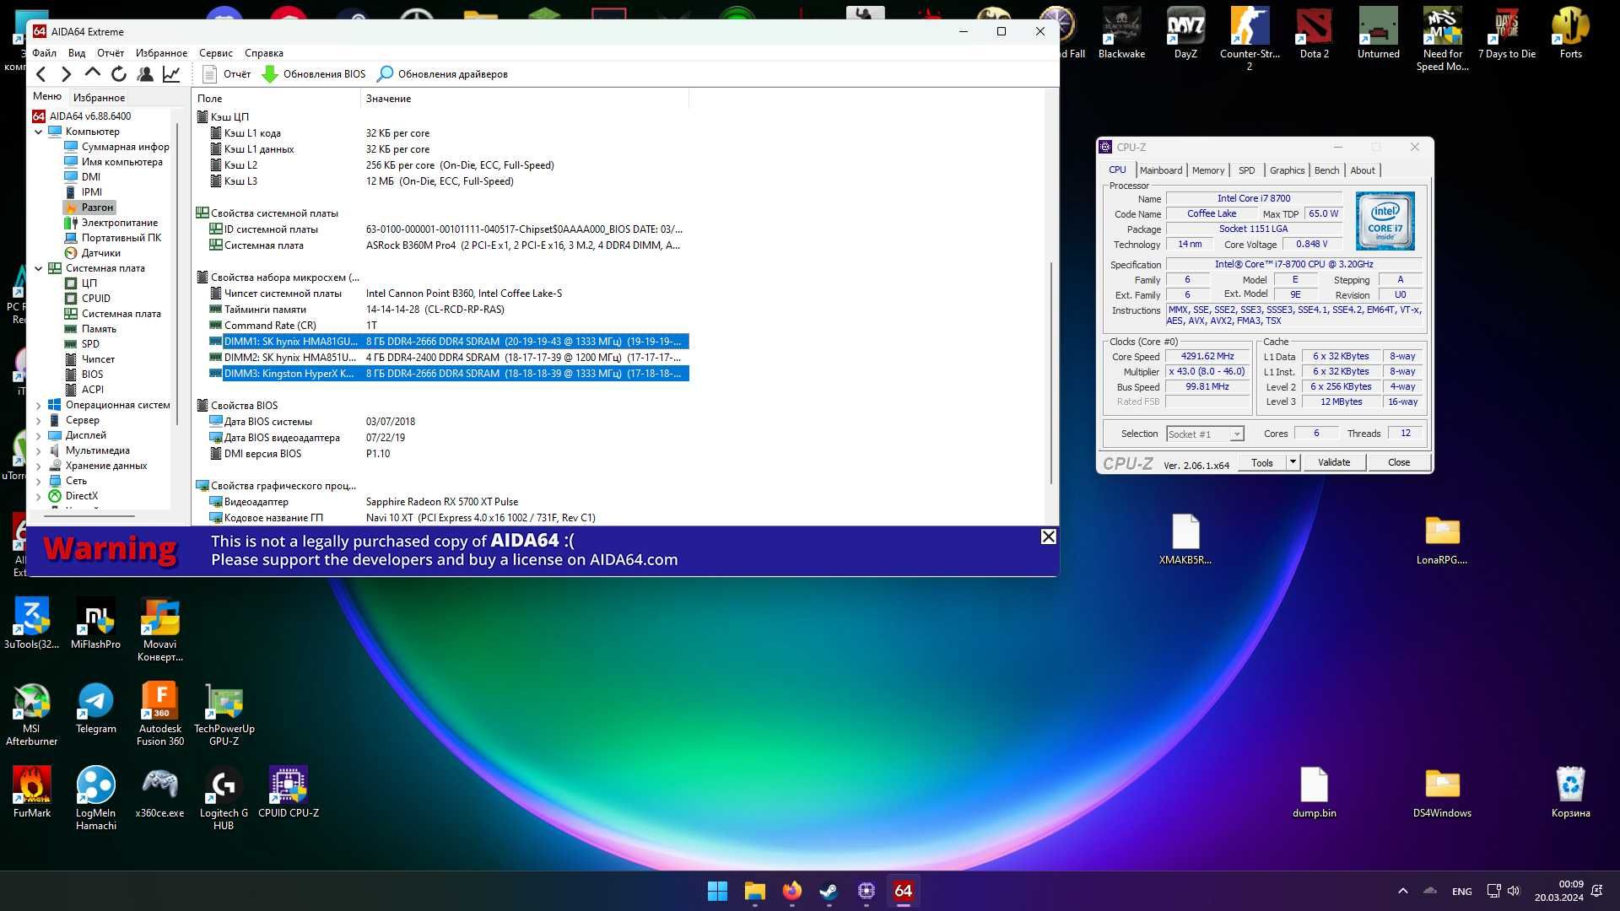Viewport: 1620px width, 911px height.
Task: Click the AIDA64 back navigation arrow icon
Action: click(40, 74)
